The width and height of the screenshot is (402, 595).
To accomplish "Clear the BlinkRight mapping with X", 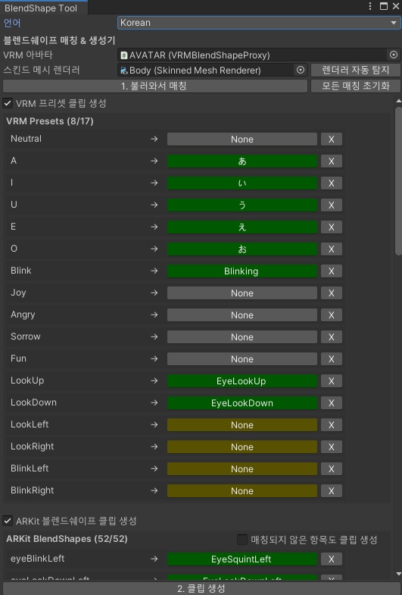I will click(x=332, y=491).
